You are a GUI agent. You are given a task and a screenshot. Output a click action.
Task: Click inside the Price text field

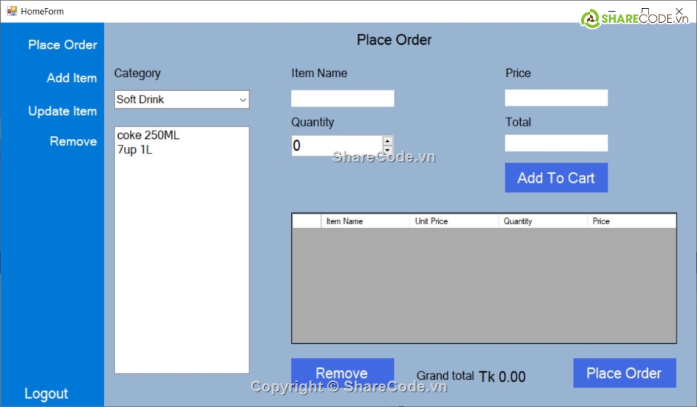(556, 98)
